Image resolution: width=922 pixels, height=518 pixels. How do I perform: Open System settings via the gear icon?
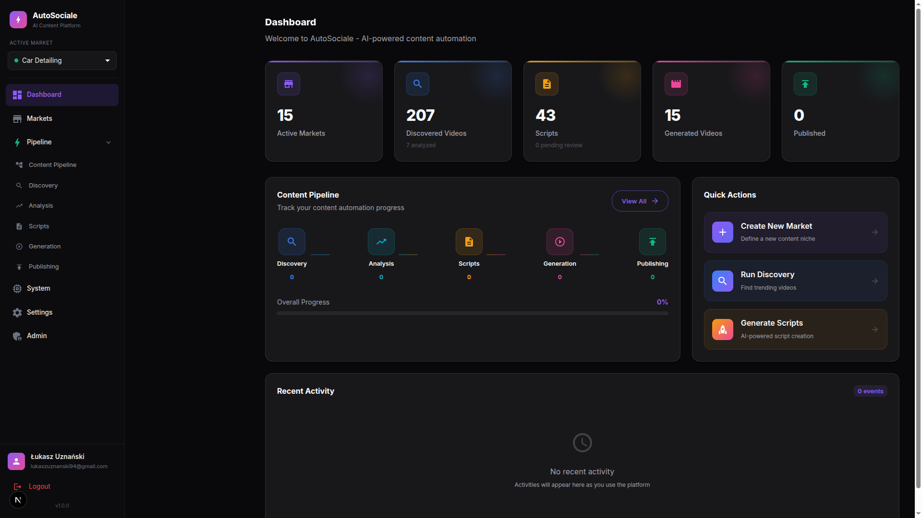[17, 288]
